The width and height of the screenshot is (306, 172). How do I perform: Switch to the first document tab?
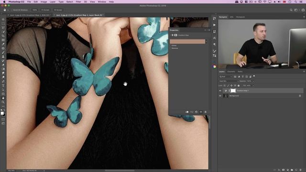pos(30,15)
